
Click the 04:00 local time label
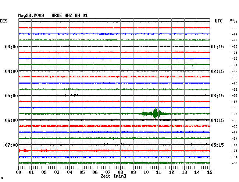(11, 71)
